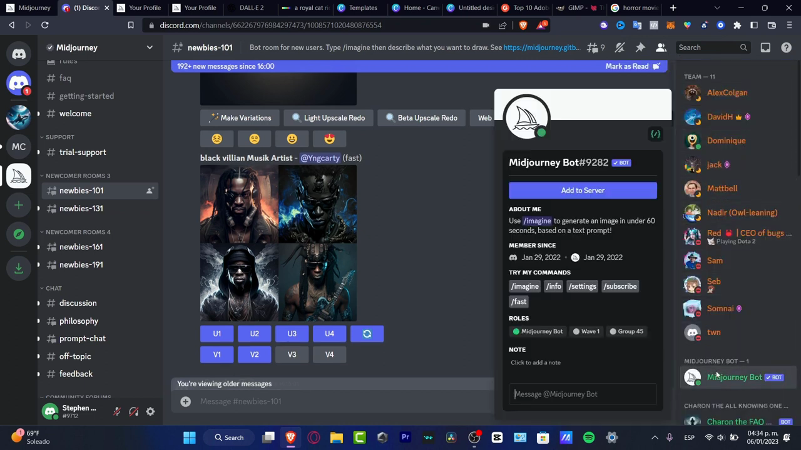
Task: Show hidden system tray icons
Action: tap(655, 437)
